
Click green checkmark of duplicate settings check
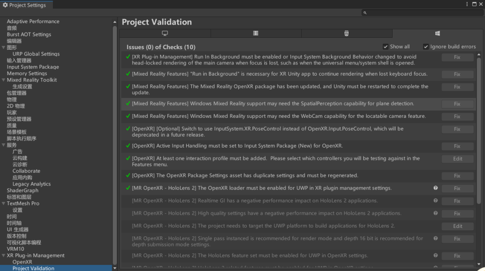point(128,175)
